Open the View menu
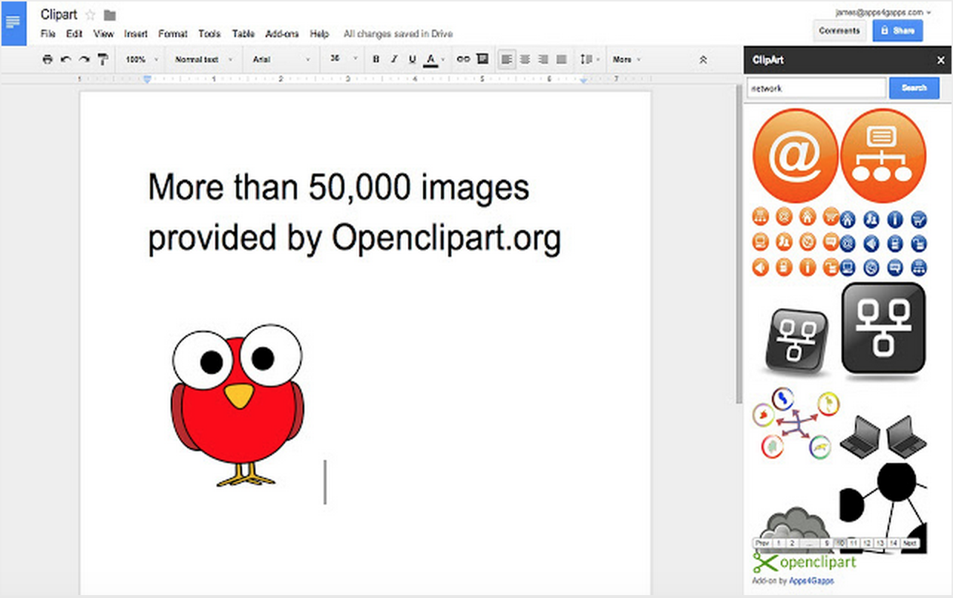 104,34
